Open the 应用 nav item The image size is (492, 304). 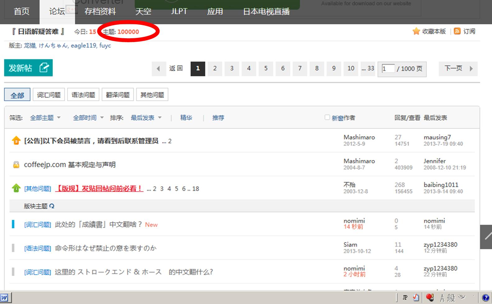coord(215,12)
